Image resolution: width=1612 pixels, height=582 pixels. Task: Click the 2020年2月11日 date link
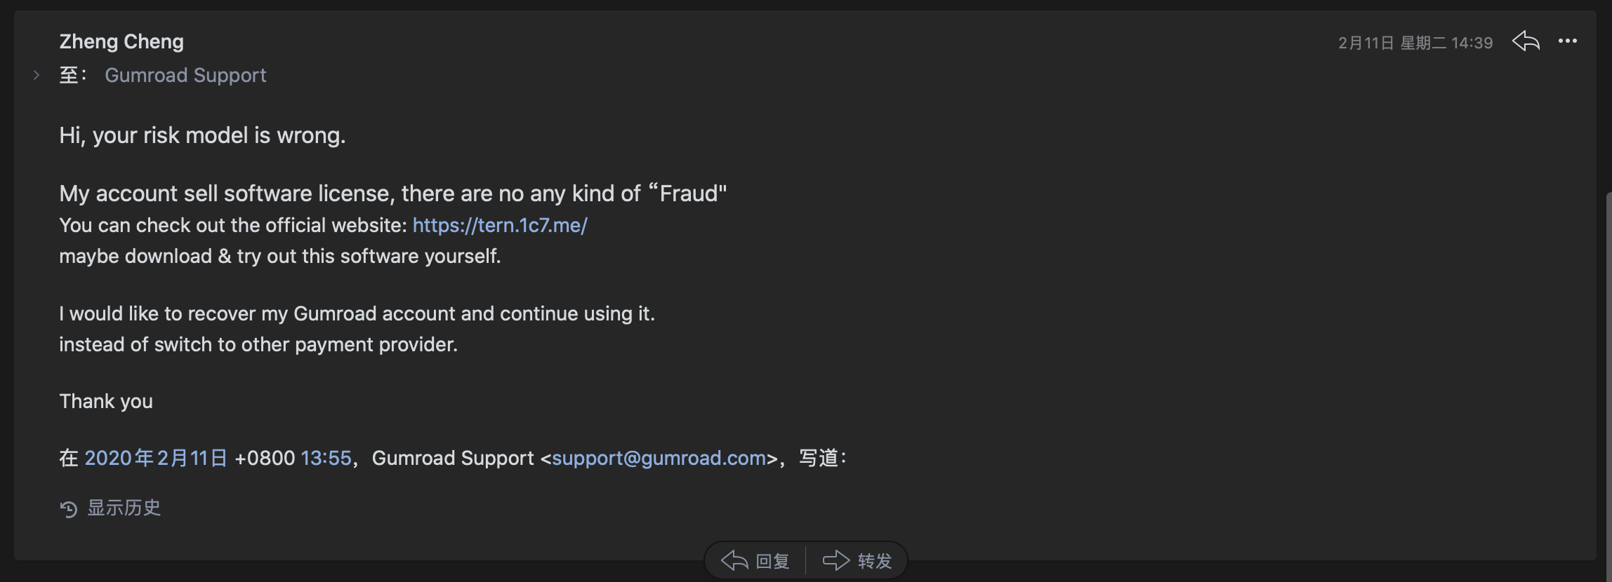click(x=156, y=458)
